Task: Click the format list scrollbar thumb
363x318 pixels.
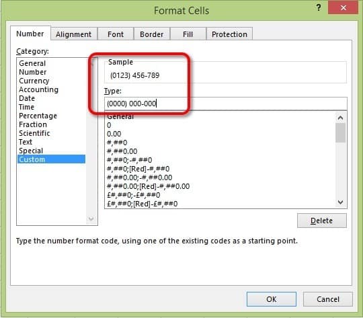Action: (340, 132)
